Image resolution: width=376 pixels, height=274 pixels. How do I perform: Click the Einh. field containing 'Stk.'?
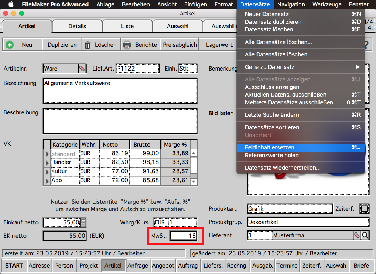point(188,68)
